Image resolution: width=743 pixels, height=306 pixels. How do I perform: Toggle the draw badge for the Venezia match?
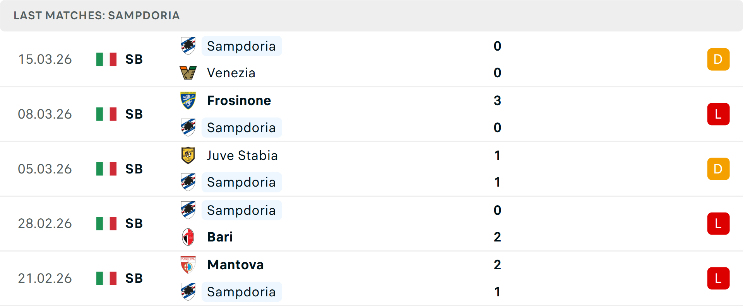point(718,59)
